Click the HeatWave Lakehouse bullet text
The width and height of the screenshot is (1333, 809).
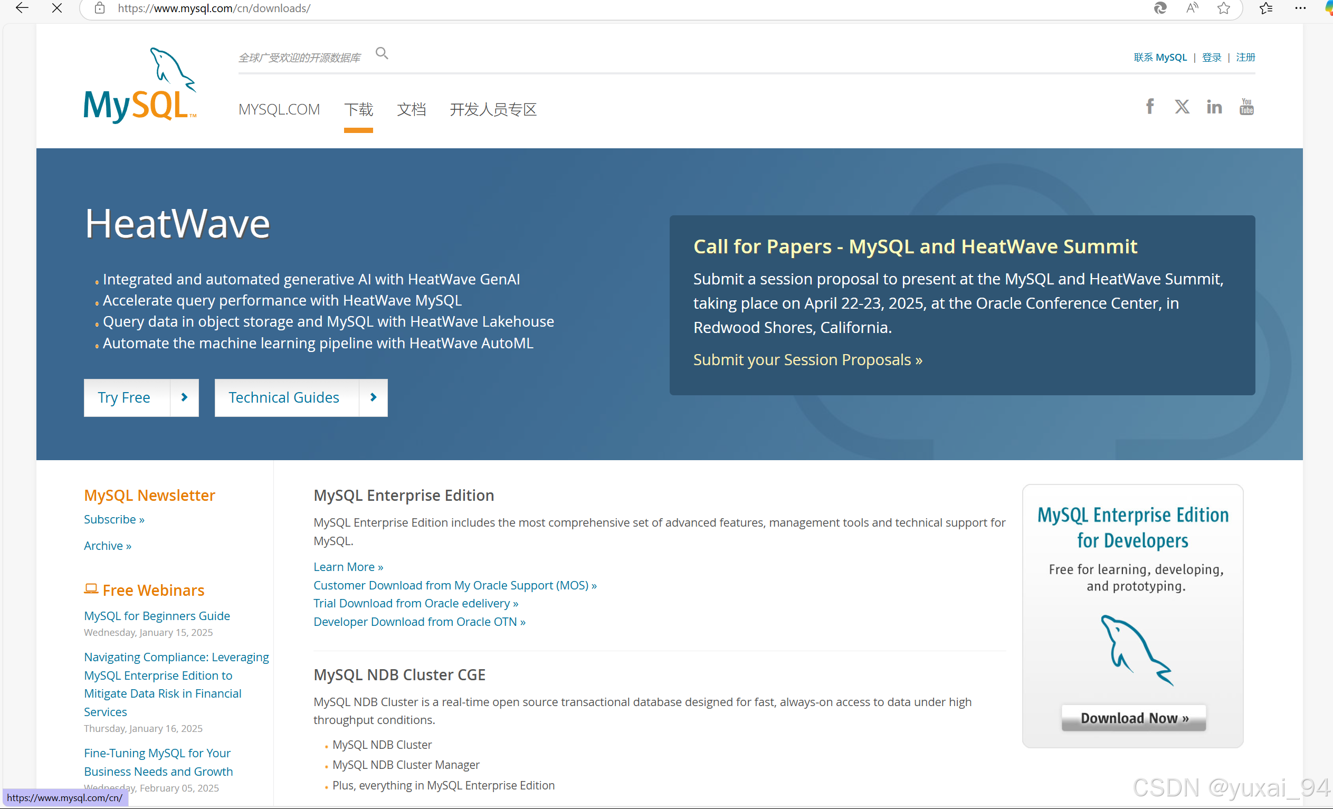[x=328, y=321]
